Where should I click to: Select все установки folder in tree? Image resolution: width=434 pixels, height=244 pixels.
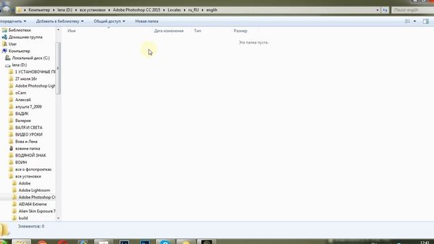[x=28, y=176]
